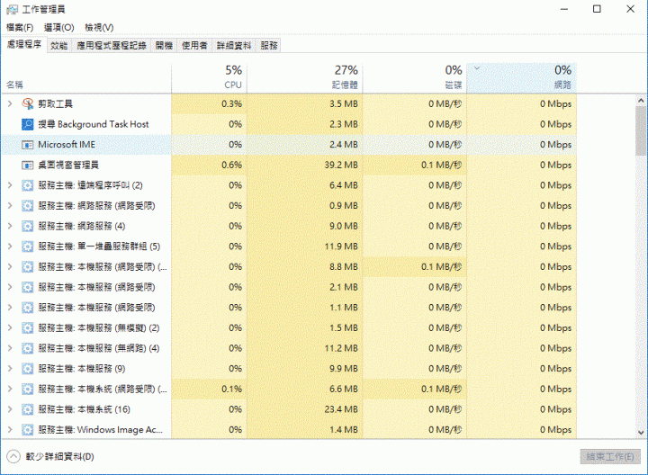Click the scrollbar down arrow
The width and height of the screenshot is (648, 475).
coord(641,433)
